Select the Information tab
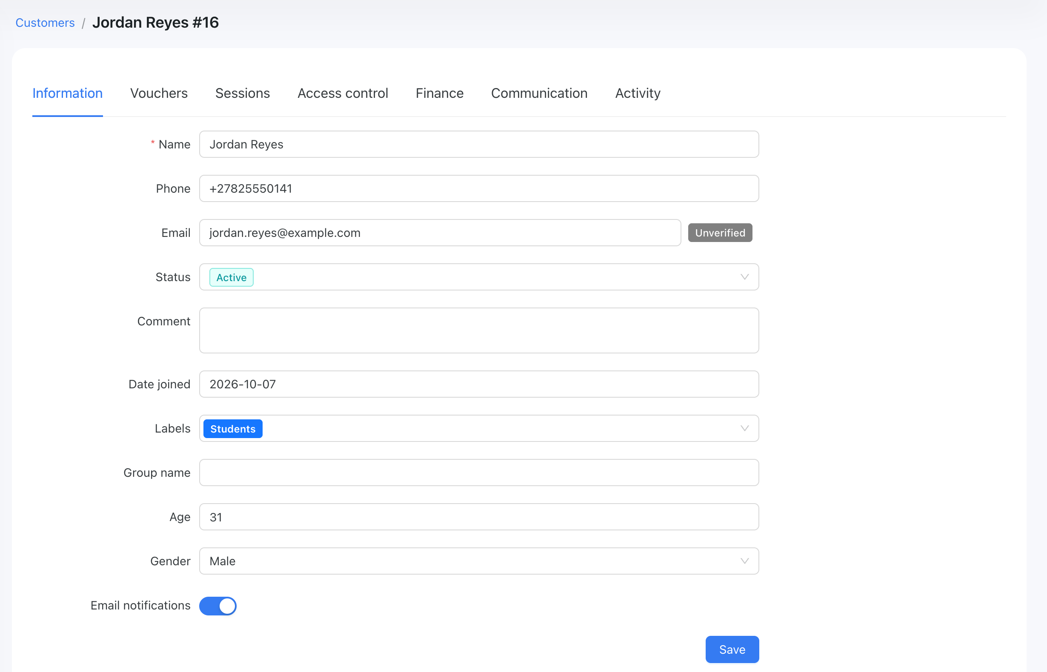Viewport: 1047px width, 672px height. pos(68,94)
